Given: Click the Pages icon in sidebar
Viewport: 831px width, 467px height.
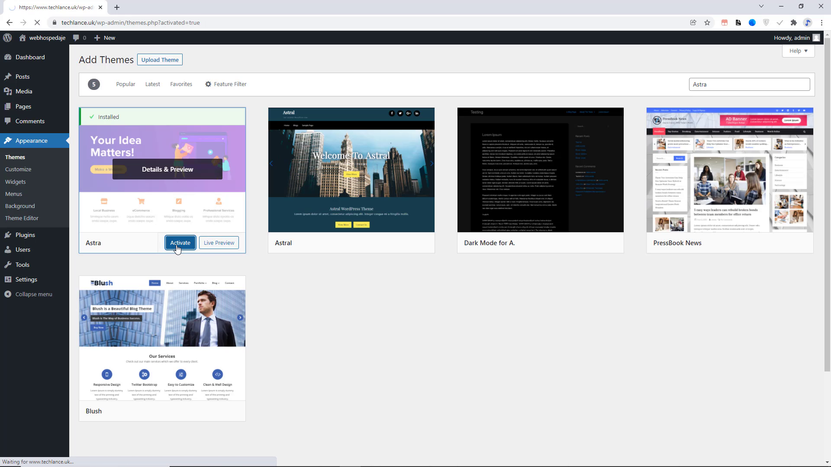Looking at the screenshot, I should click(8, 106).
